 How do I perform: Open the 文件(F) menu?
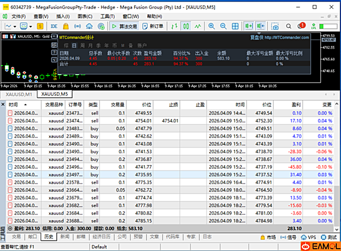coord(18,16)
